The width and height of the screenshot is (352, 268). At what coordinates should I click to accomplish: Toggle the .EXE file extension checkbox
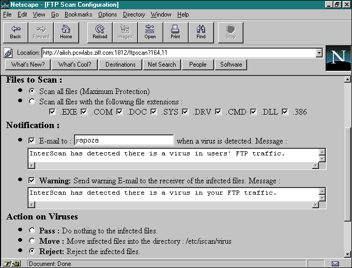coord(52,112)
